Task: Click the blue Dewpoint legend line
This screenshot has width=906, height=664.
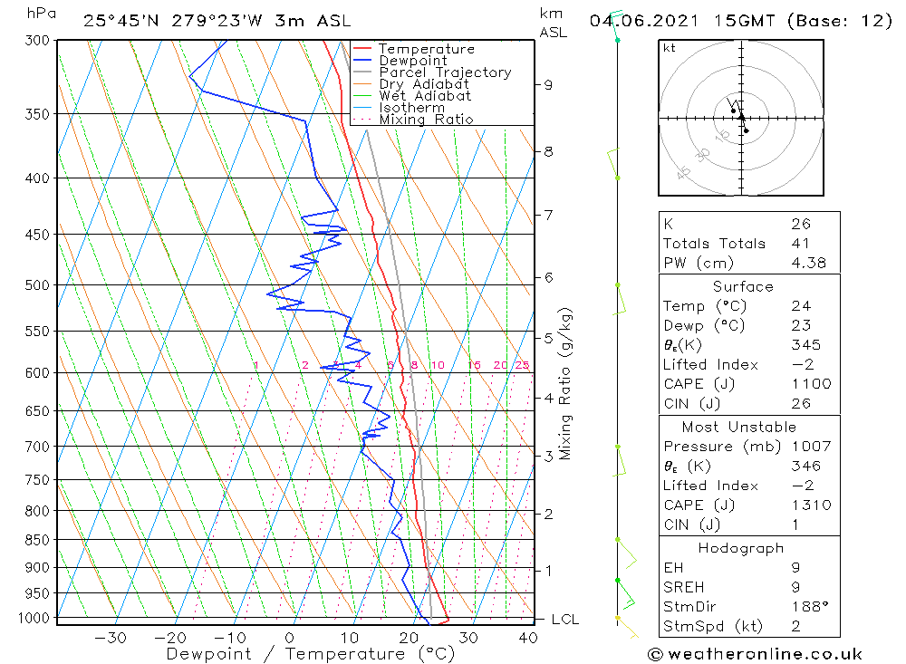Action: (361, 60)
